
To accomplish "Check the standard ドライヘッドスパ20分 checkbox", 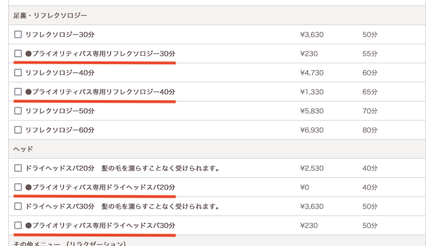I will [x=18, y=168].
